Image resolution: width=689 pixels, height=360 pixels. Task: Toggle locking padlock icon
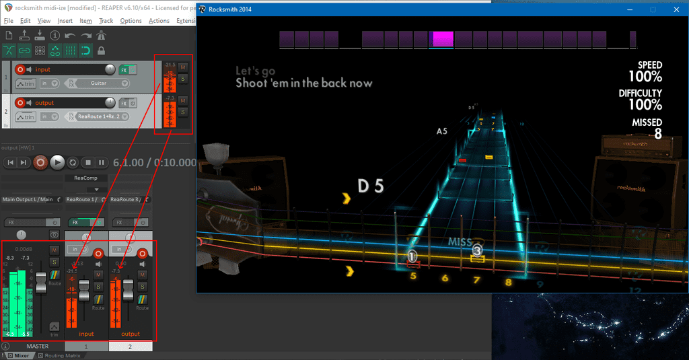click(101, 50)
